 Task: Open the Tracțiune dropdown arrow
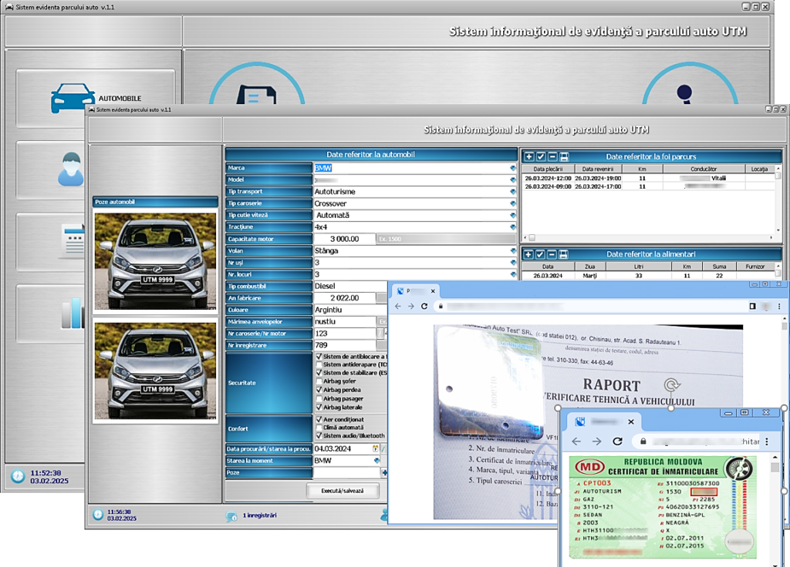[512, 227]
